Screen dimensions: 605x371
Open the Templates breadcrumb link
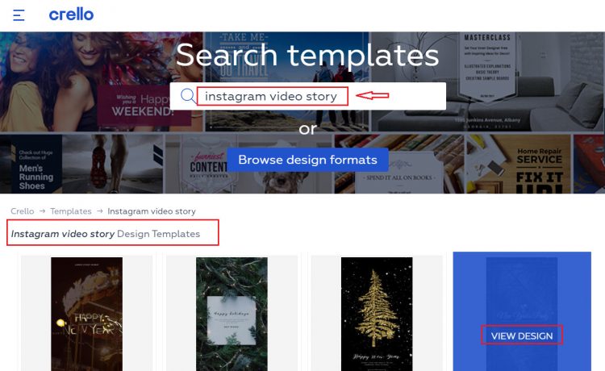click(x=71, y=211)
